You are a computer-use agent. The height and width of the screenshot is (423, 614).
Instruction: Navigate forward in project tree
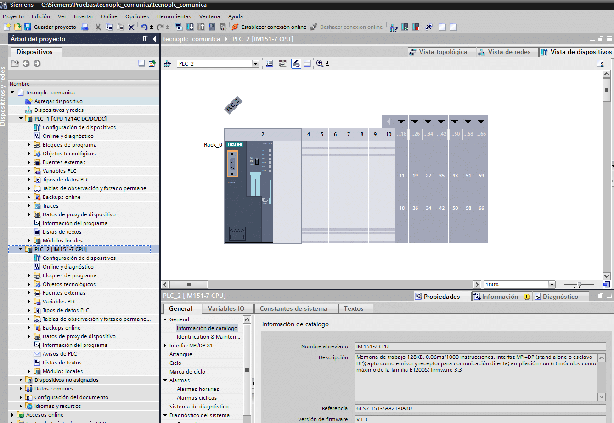click(37, 64)
